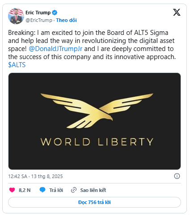The image size is (190, 217).
Task: Open the info icon beside timestamp
Action: [177, 176]
